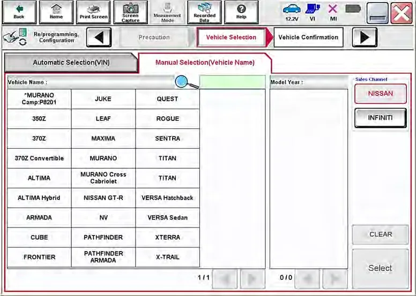Pick the ARMADA vehicle
The height and width of the screenshot is (296, 416).
[x=39, y=217]
